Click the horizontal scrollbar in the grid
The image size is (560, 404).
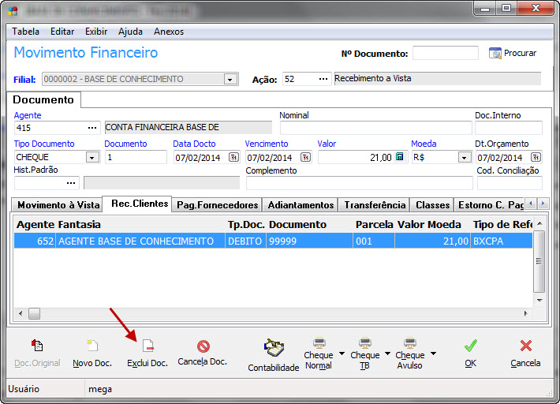tap(276, 313)
